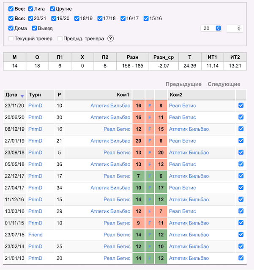
Task: Uncheck the Выезд checkbox
Action: 34,28
